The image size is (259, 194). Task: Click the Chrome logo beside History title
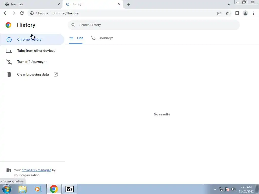coord(8,25)
